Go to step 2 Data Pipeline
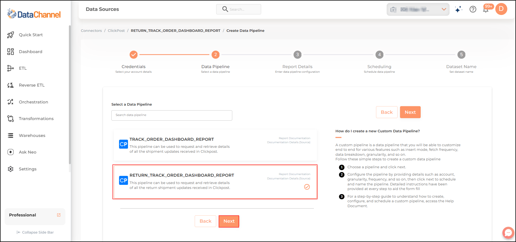516x242 pixels. pos(215,55)
